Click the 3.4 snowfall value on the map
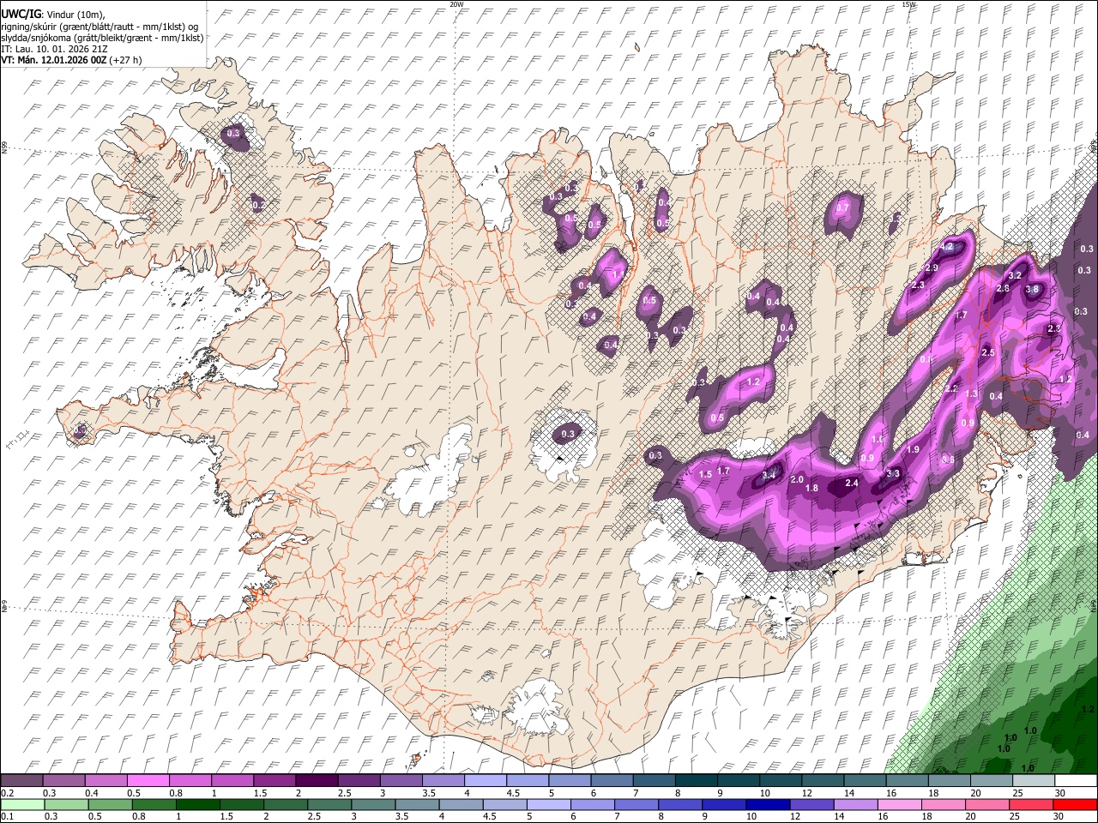 [769, 475]
